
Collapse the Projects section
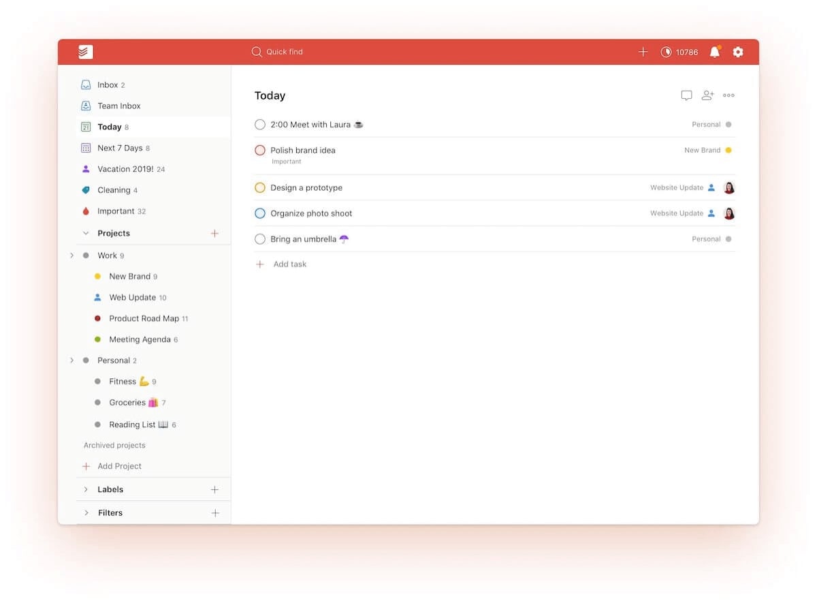[86, 232]
